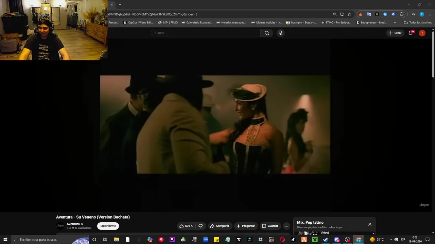Open the media control music-note icon
Viewport: 435px width, 244px height.
414,14
